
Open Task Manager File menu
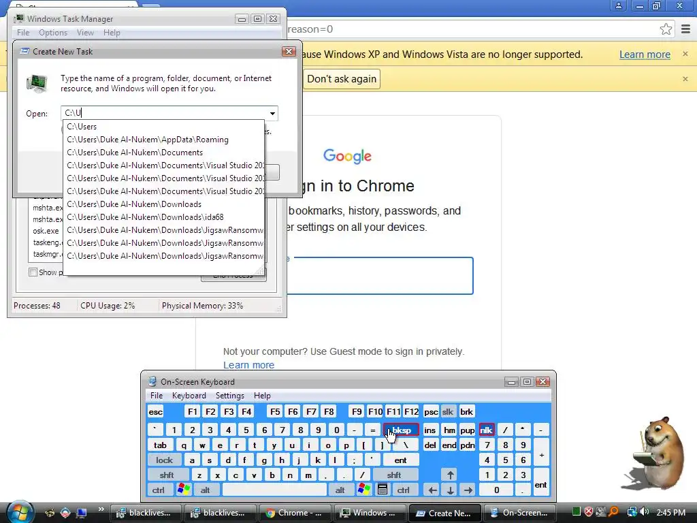23,33
